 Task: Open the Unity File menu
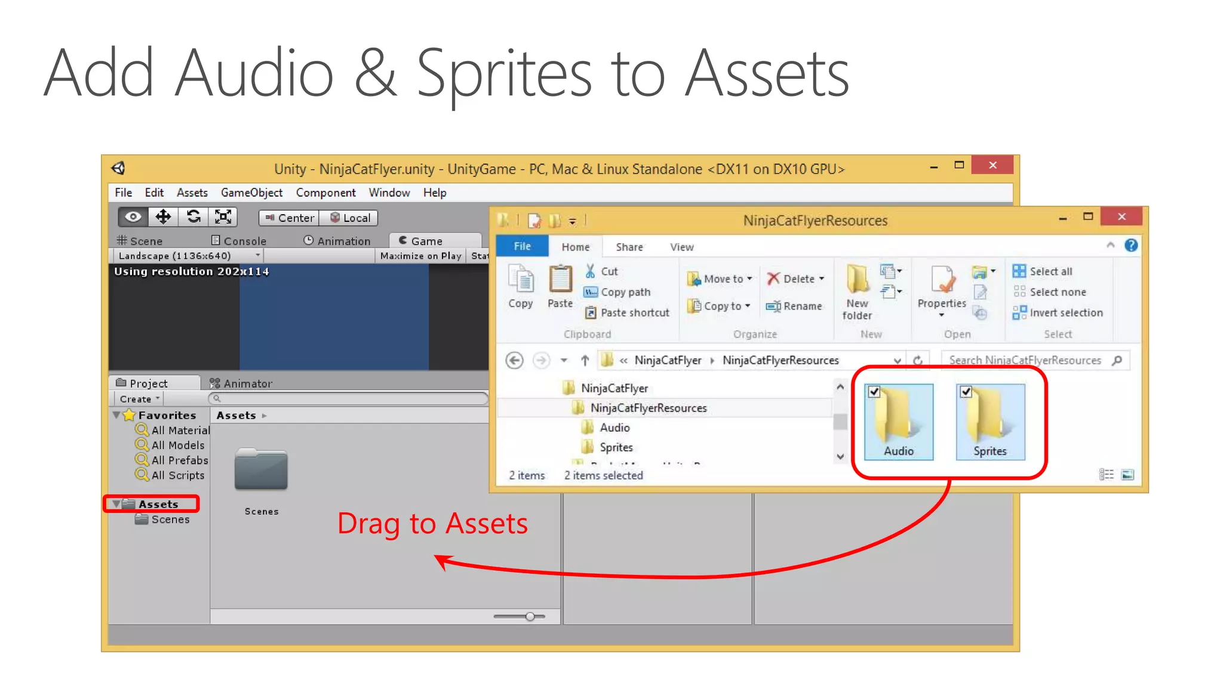(x=124, y=193)
